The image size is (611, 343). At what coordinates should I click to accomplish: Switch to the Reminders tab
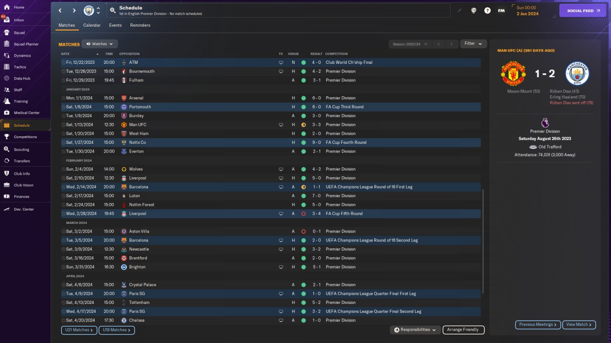coord(140,25)
